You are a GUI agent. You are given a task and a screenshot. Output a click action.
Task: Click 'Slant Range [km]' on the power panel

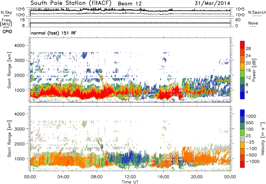(x=9, y=70)
